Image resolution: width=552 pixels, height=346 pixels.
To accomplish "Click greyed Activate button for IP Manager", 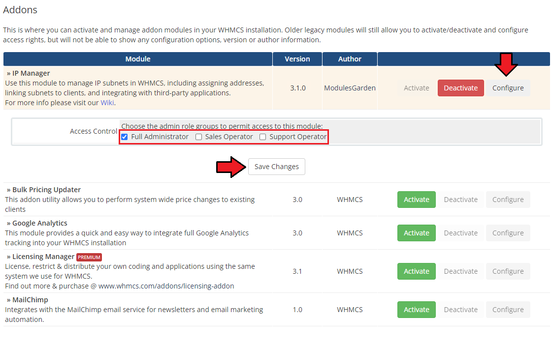I will 416,88.
